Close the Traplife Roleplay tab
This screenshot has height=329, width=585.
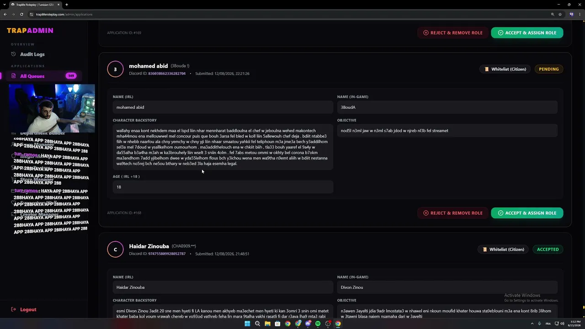pyautogui.click(x=58, y=5)
